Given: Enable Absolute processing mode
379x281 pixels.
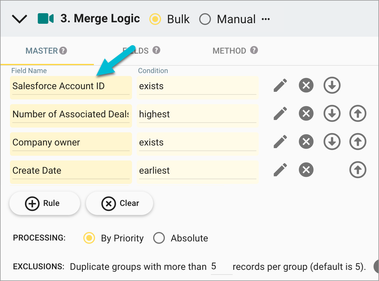Looking at the screenshot, I should click(x=159, y=238).
